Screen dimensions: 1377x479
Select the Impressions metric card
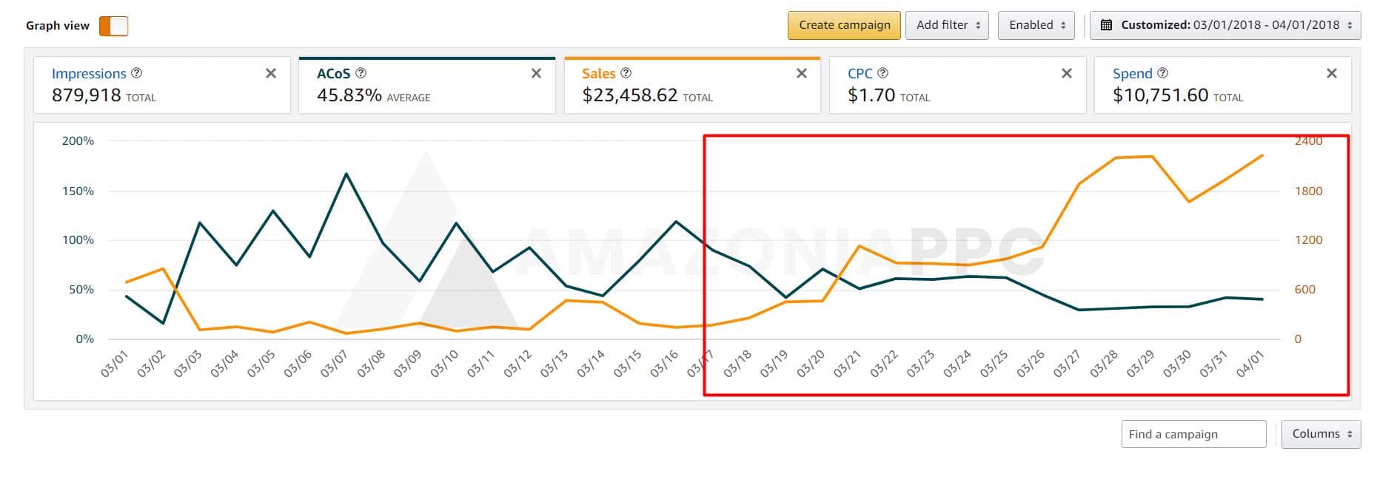[162, 85]
